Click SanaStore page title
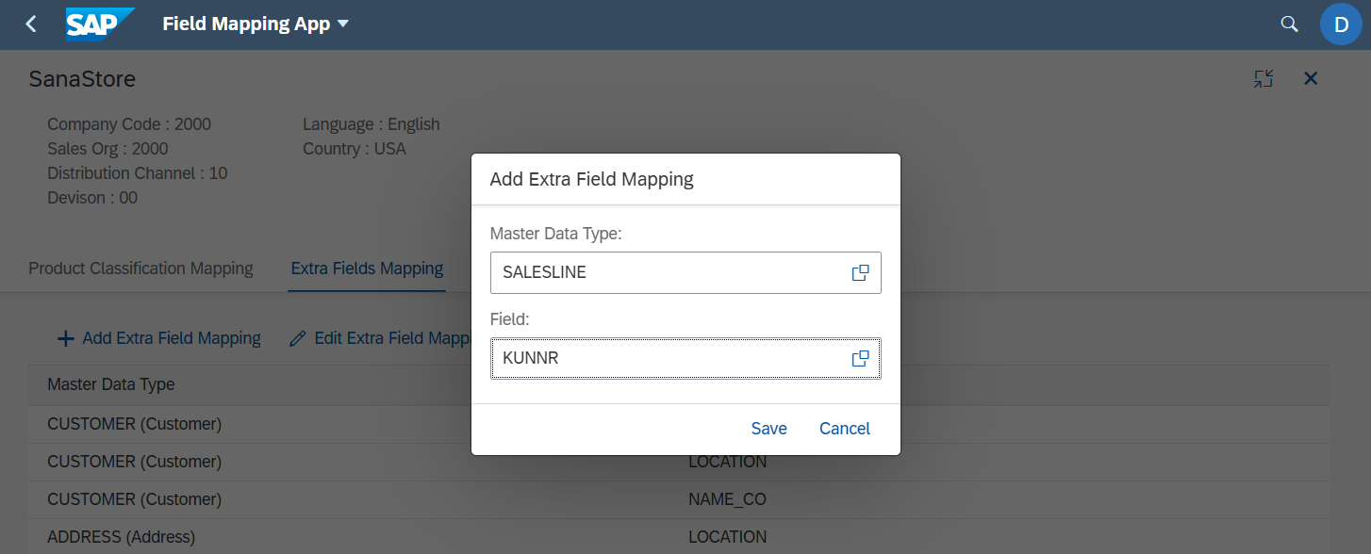This screenshot has width=1371, height=554. pos(82,79)
